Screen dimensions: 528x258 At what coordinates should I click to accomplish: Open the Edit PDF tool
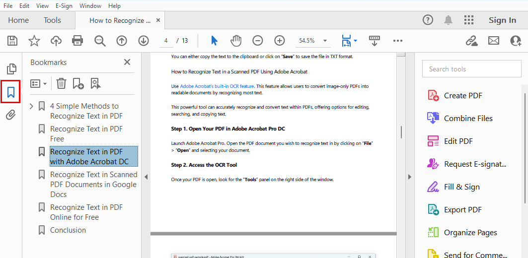pos(450,141)
